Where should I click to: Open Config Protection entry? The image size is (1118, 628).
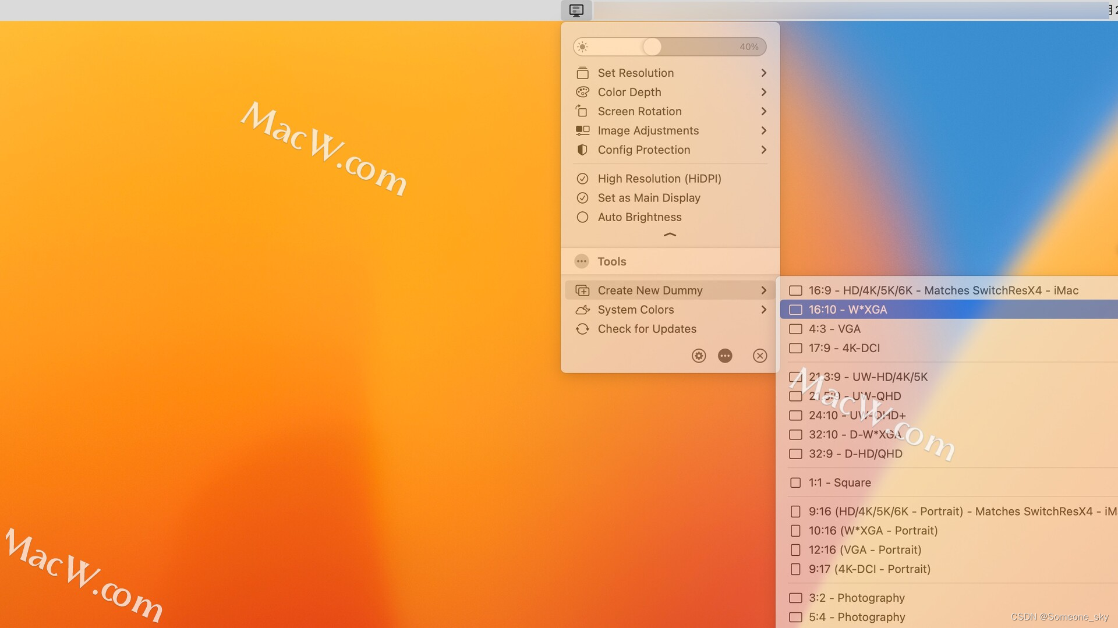670,150
